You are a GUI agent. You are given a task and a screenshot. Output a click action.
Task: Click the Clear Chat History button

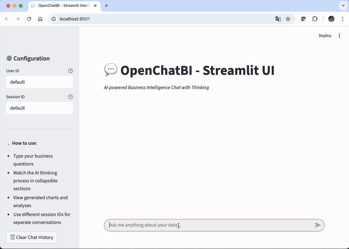31,237
